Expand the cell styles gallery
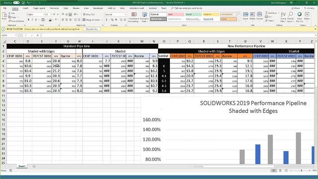 pos(238,20)
